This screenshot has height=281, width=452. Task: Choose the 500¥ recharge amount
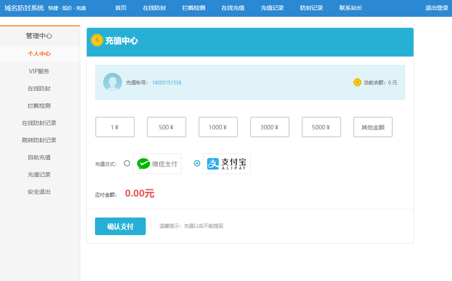coord(167,127)
